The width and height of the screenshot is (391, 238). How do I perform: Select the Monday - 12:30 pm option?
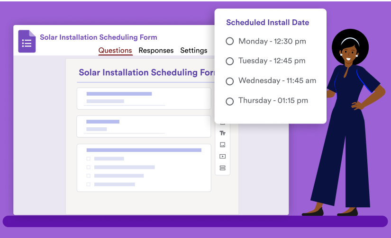230,42
